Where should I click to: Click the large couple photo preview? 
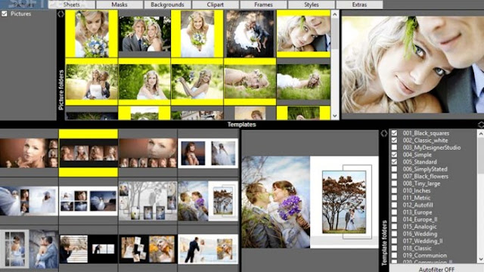413,65
